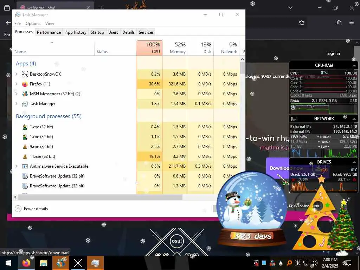The width and height of the screenshot is (360, 270).
Task: Select the Background processes (55) header
Action: (x=49, y=116)
